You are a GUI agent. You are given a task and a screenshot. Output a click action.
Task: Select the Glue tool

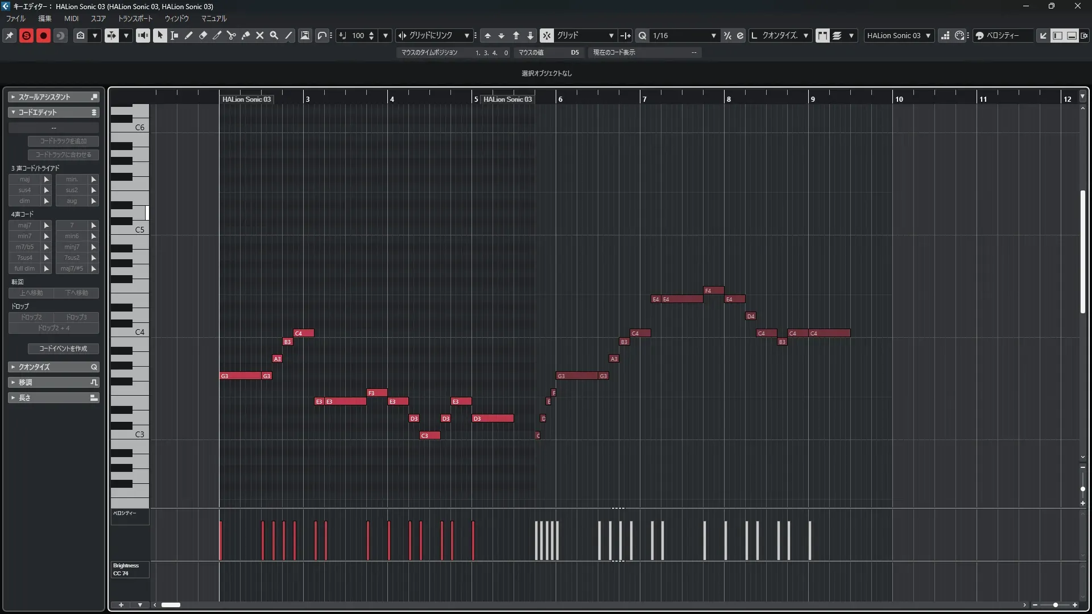(x=246, y=35)
